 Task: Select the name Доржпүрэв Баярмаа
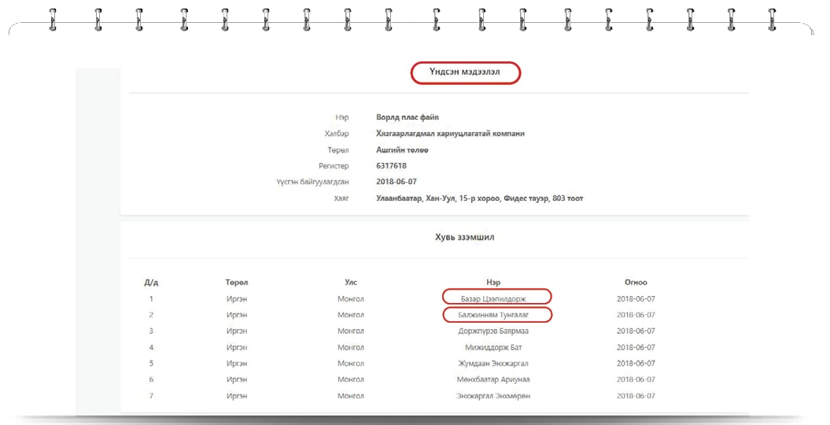pyautogui.click(x=493, y=331)
